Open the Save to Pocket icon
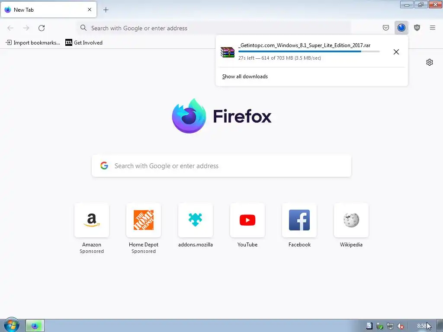 click(385, 28)
